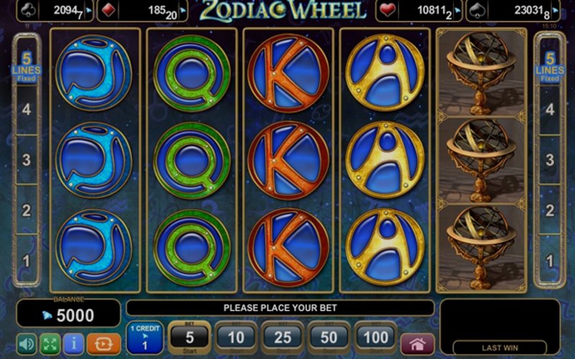Click the top armillary sphere symbol
Image resolution: width=575 pixels, height=359 pixels.
pyautogui.click(x=481, y=73)
